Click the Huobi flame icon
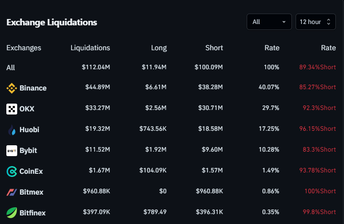 tap(12, 130)
